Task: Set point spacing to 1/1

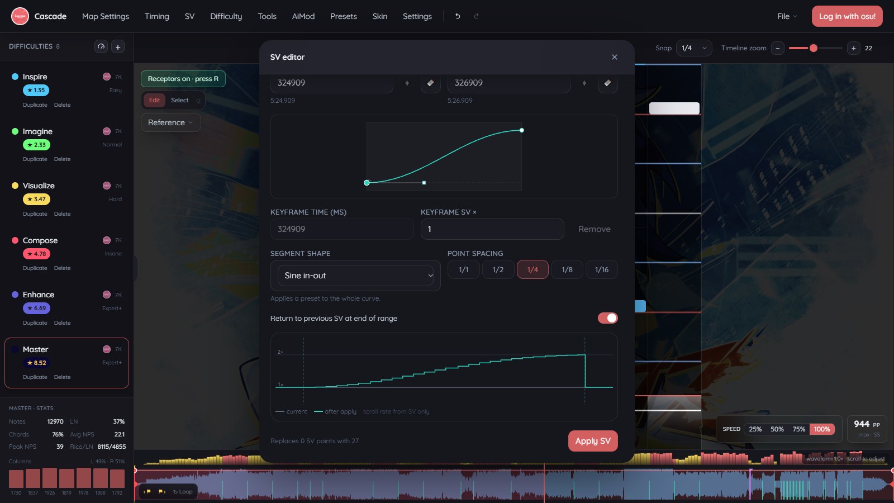Action: [464, 269]
